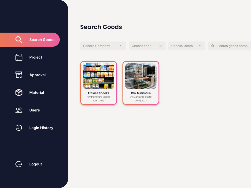Click the Choose Month chevron arrow
This screenshot has height=188, width=251.
(x=200, y=46)
